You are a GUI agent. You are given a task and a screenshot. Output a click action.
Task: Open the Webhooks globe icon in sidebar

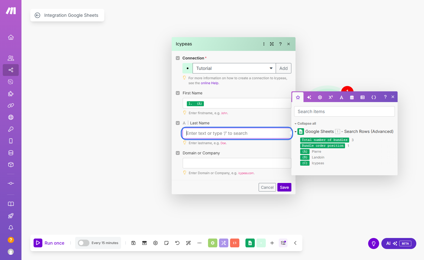pos(11,117)
